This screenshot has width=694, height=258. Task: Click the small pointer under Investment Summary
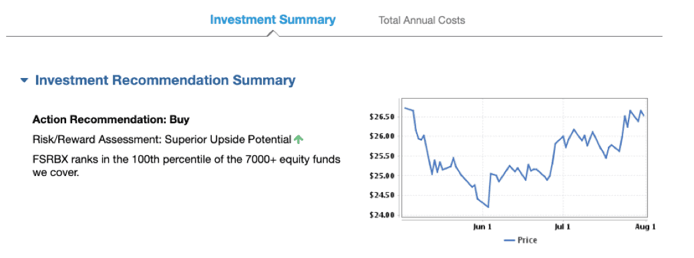(x=273, y=33)
